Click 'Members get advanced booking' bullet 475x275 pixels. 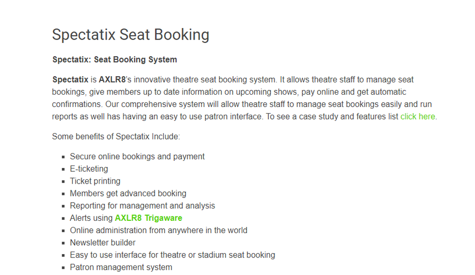pyautogui.click(x=128, y=194)
